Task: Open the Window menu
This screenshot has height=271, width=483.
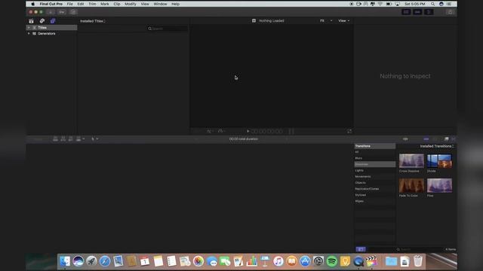Action: [x=160, y=4]
